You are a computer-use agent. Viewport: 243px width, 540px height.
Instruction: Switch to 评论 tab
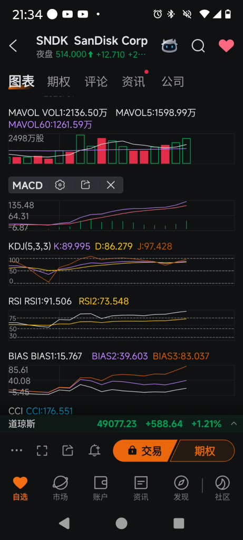click(96, 82)
